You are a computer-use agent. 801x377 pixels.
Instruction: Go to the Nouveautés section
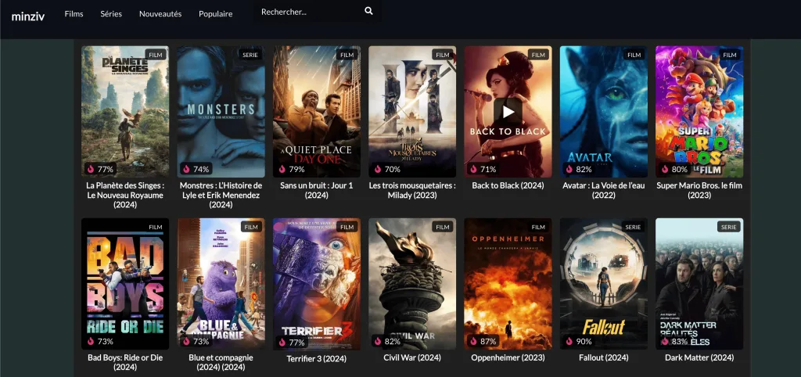point(160,14)
